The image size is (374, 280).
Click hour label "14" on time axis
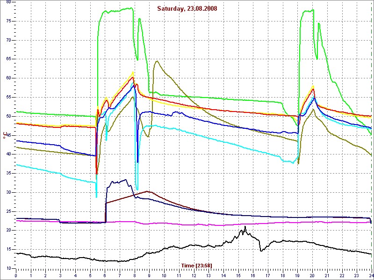pos(223,275)
